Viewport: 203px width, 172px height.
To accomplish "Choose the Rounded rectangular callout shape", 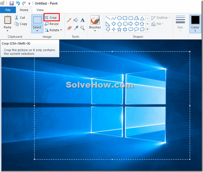I will [131, 30].
